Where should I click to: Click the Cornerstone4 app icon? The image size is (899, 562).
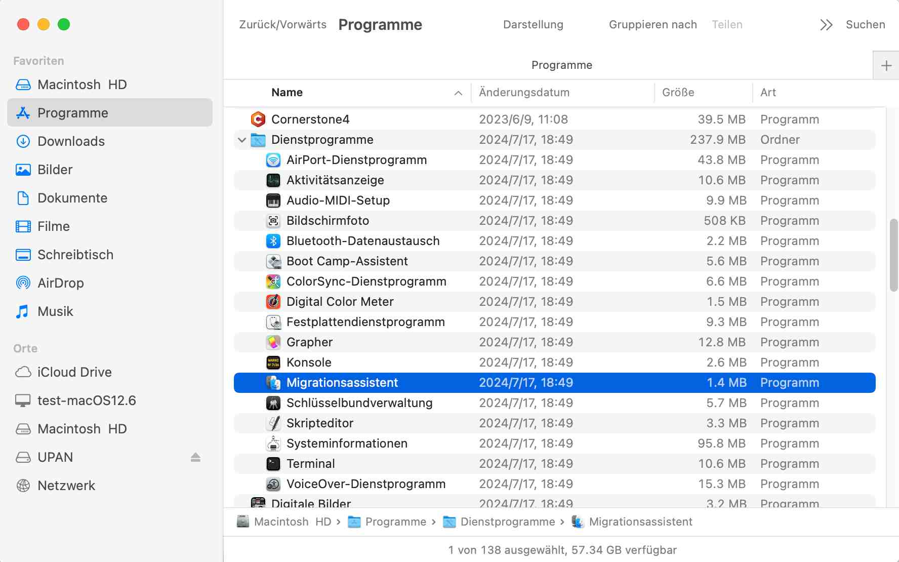[258, 119]
